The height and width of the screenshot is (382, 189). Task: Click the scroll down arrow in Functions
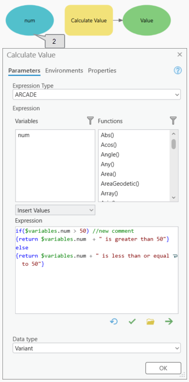coord(173,198)
